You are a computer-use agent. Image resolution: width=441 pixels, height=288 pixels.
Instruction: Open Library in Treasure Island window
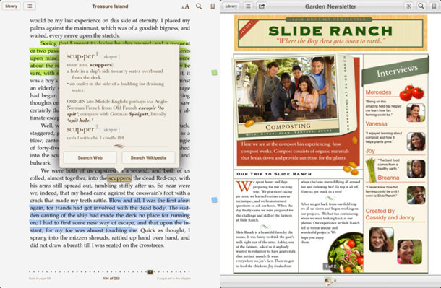(x=11, y=6)
